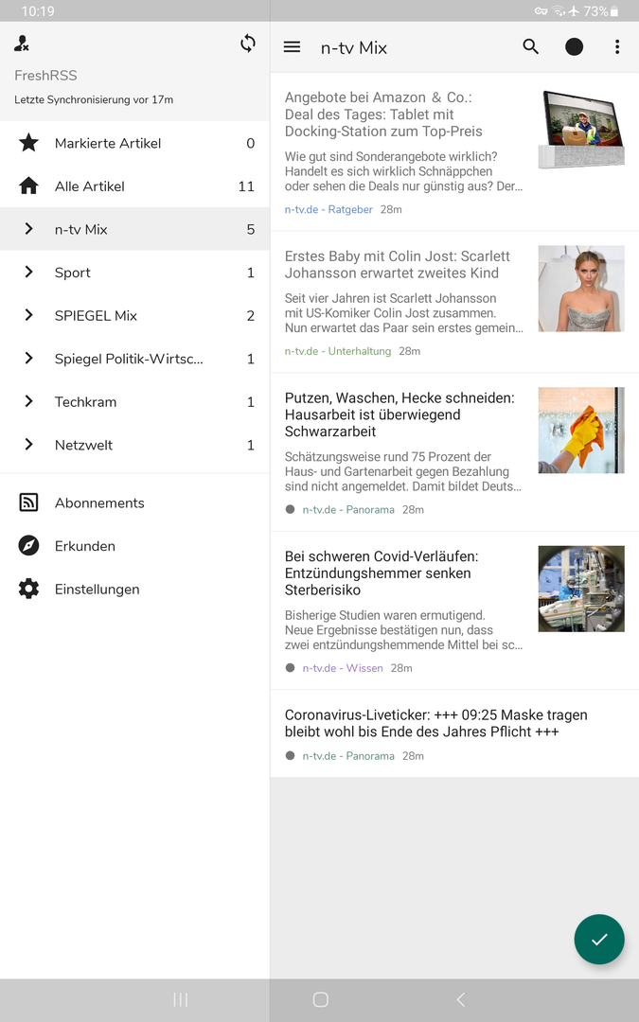Open Markierte Artikel list

(x=135, y=143)
